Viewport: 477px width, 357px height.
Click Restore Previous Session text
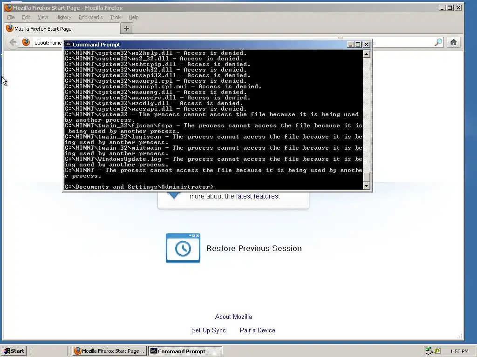[x=254, y=248]
